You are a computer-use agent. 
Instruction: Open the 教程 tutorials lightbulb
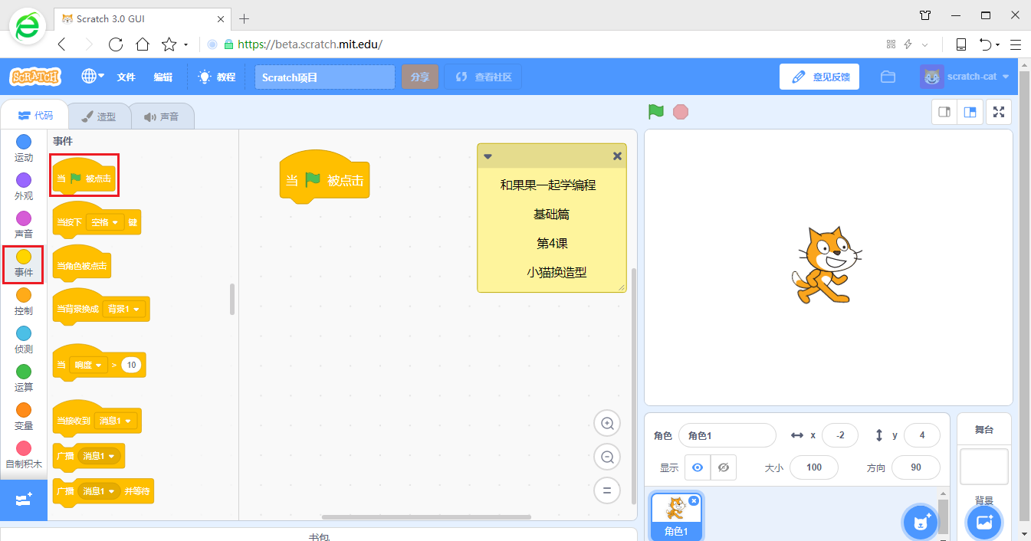[216, 77]
